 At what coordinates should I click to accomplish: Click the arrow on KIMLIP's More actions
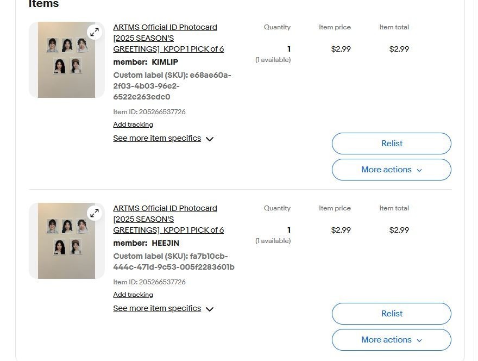point(419,170)
